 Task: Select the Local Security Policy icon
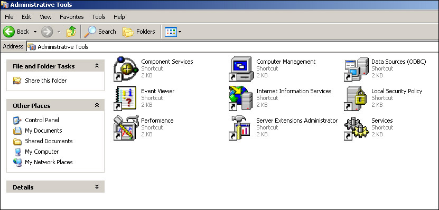coord(357,98)
